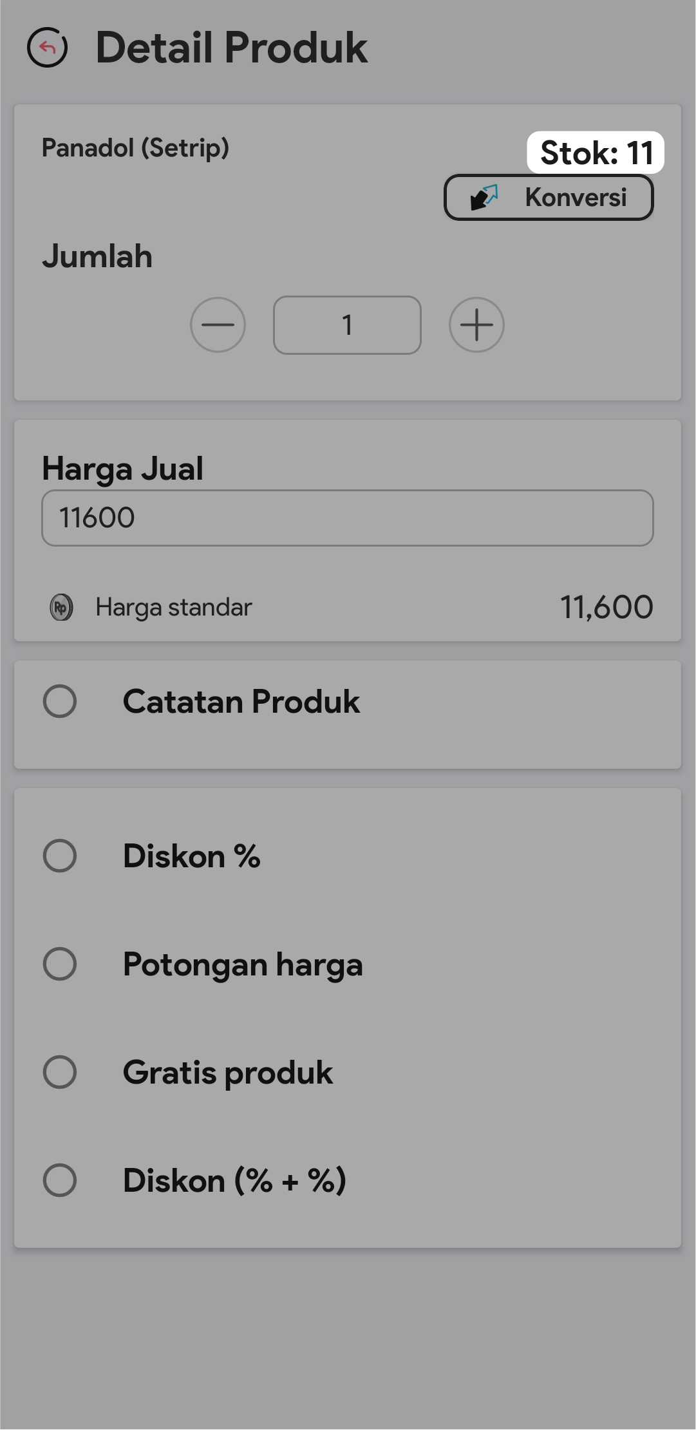Tap the Harga standar label

pyautogui.click(x=173, y=607)
